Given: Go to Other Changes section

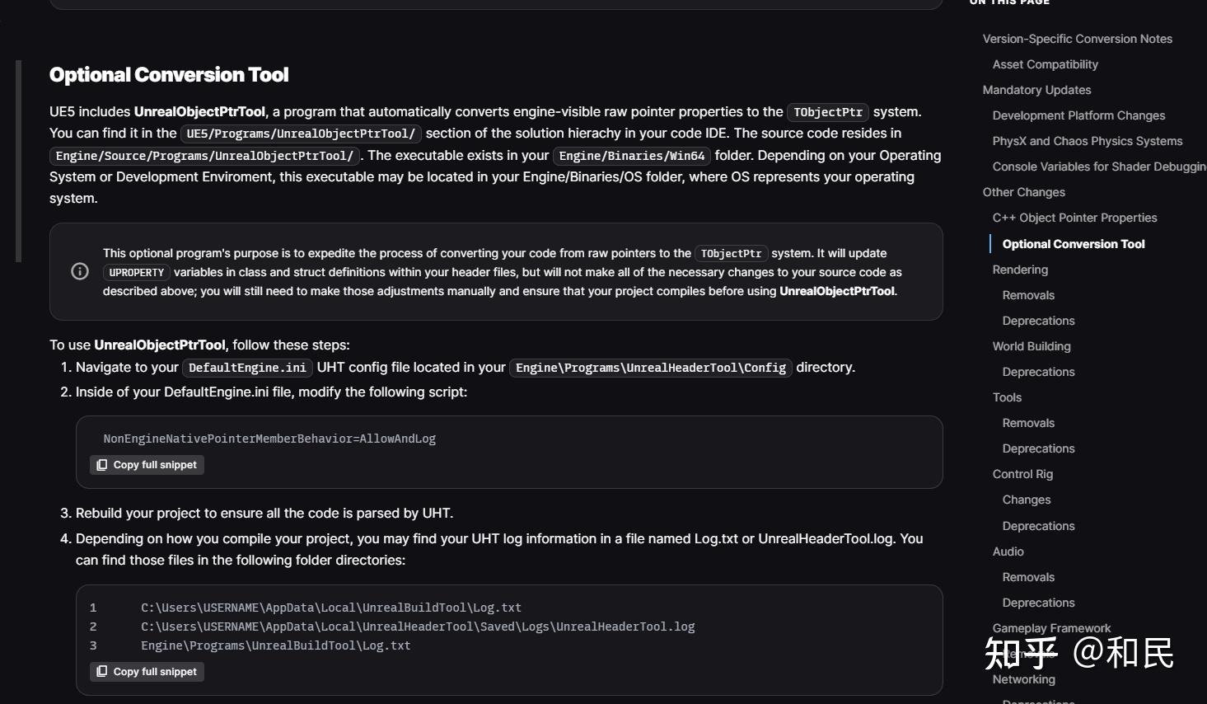Looking at the screenshot, I should point(1023,192).
